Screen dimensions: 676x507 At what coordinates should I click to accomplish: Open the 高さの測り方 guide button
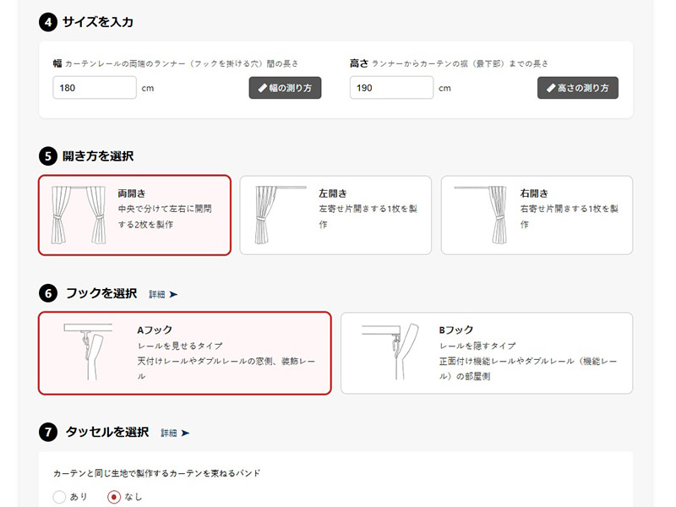tap(577, 88)
